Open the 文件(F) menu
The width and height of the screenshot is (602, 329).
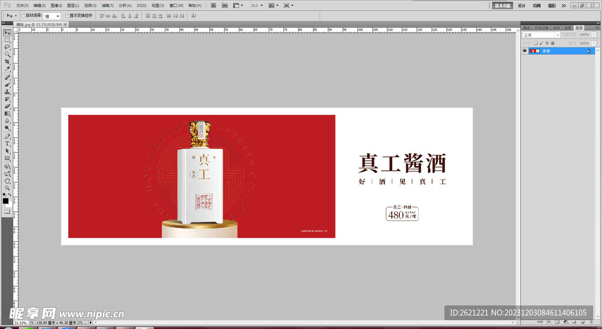pyautogui.click(x=22, y=5)
